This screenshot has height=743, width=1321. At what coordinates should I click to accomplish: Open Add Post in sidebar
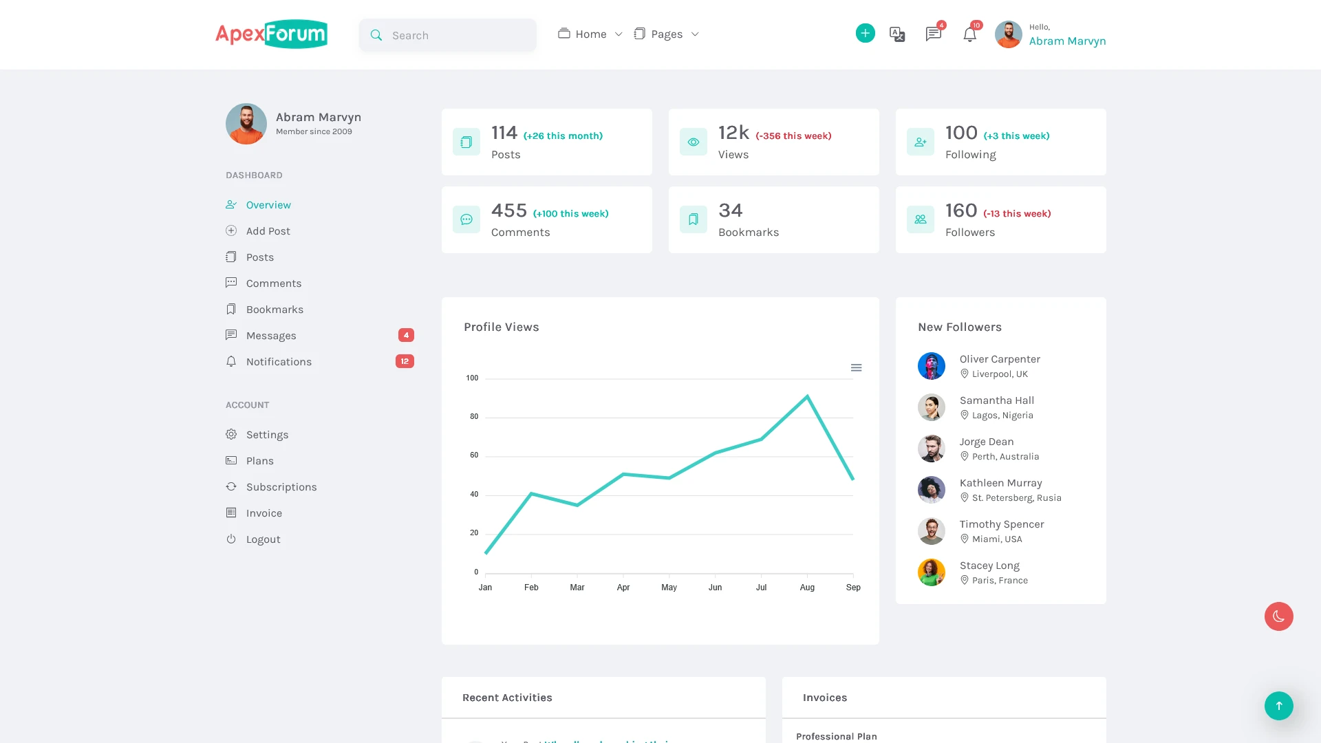click(x=268, y=231)
